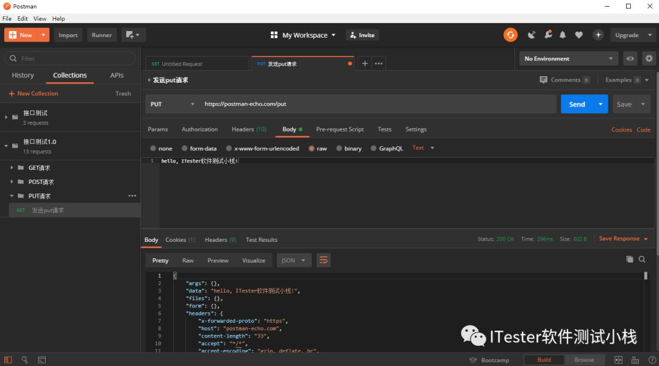This screenshot has width=659, height=366.
Task: Open the Cookies link
Action: click(x=622, y=130)
